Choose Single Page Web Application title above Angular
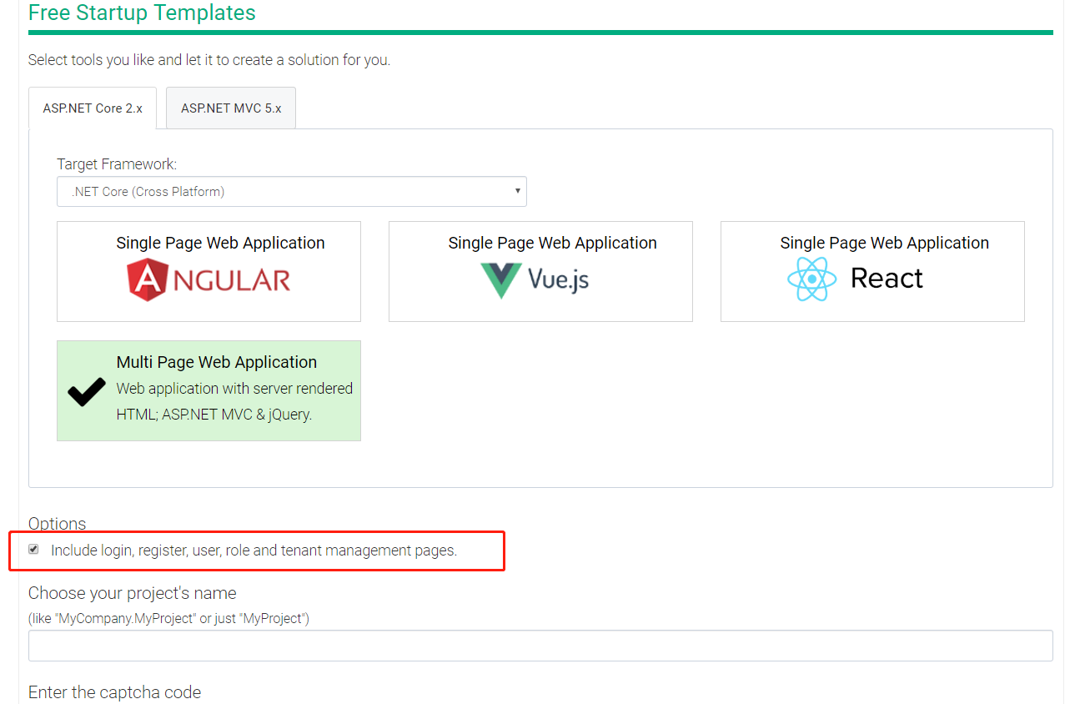The width and height of the screenshot is (1075, 704). 220,243
